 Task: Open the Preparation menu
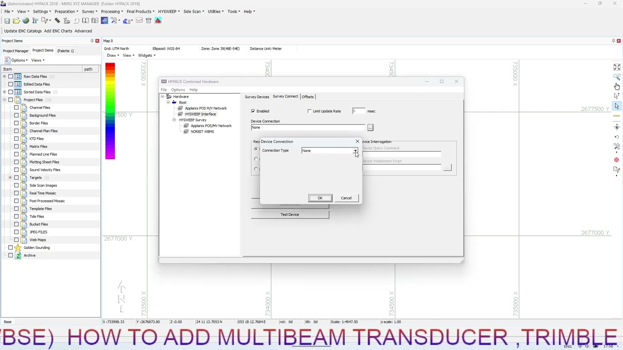coord(66,11)
